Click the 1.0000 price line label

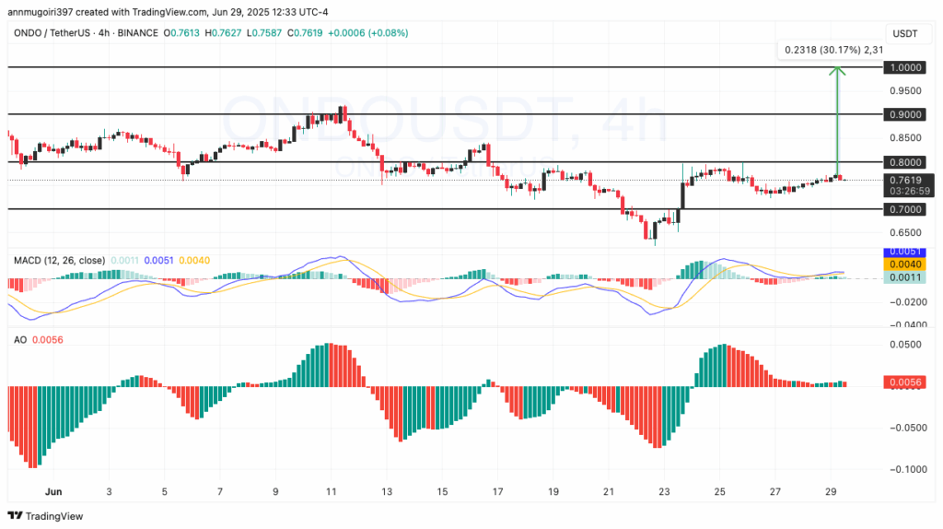tap(904, 67)
